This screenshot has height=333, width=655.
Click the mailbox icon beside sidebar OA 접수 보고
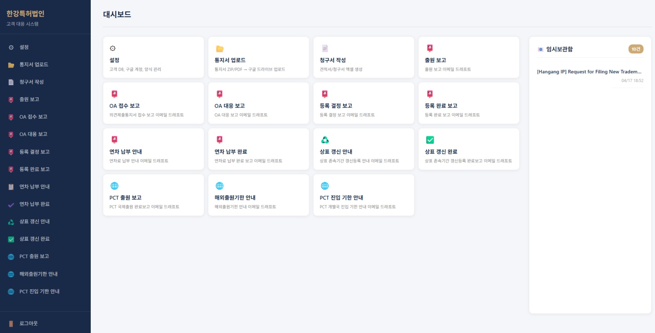point(11,117)
